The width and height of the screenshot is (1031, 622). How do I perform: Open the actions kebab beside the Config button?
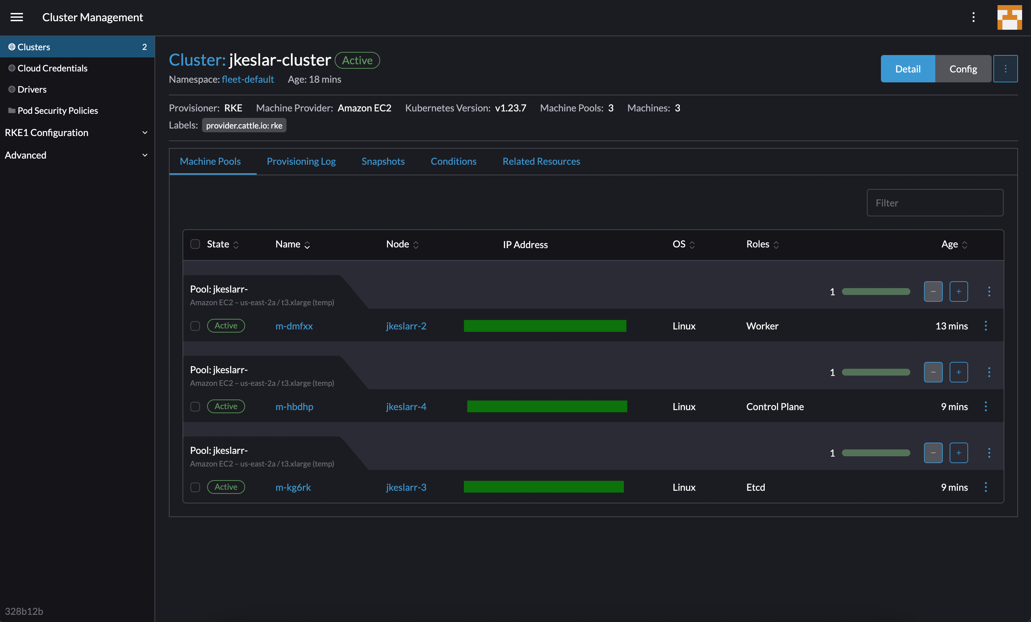[x=1006, y=69]
